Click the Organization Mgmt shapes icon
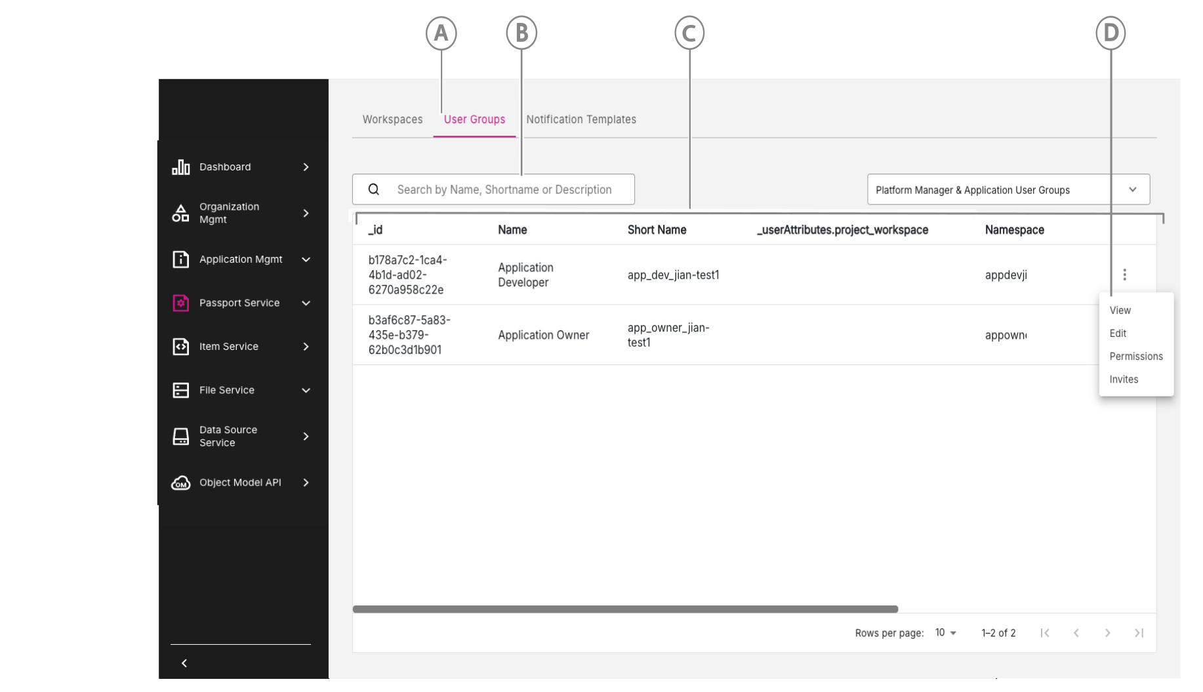The width and height of the screenshot is (1203, 692). point(180,213)
